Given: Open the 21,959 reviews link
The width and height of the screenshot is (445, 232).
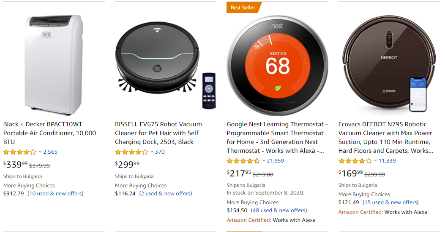Looking at the screenshot, I should [x=275, y=161].
